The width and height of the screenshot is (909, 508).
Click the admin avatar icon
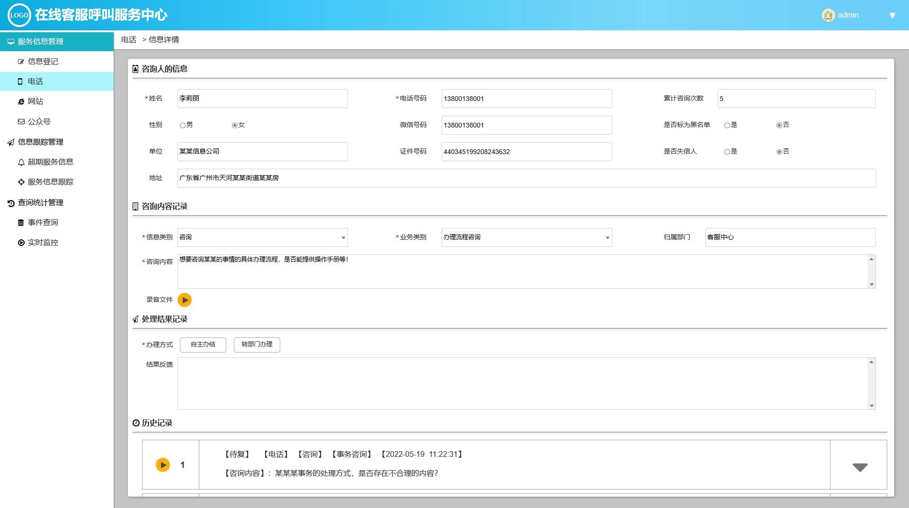point(828,15)
